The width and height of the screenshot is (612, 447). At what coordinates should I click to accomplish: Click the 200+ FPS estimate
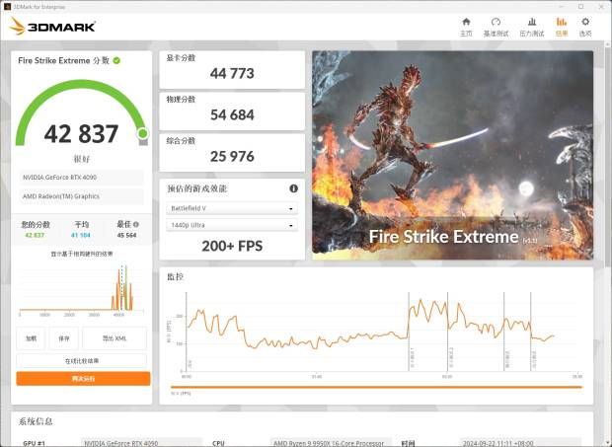pos(232,246)
